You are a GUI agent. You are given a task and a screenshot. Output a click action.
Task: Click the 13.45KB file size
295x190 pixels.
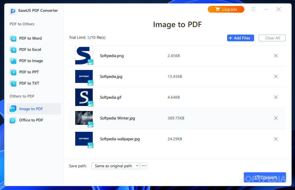[175, 77]
